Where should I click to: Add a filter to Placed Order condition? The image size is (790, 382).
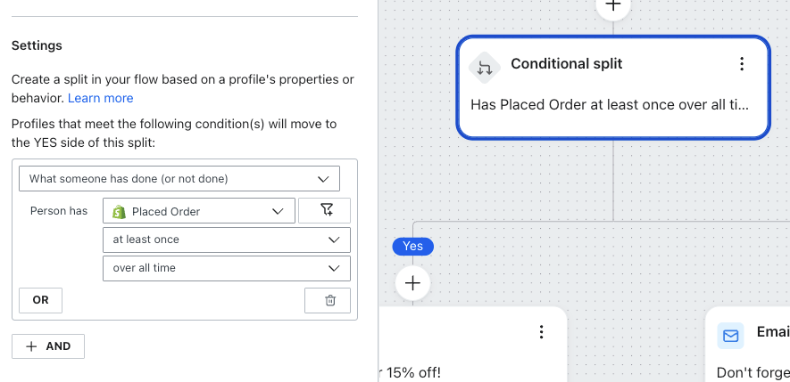[324, 211]
